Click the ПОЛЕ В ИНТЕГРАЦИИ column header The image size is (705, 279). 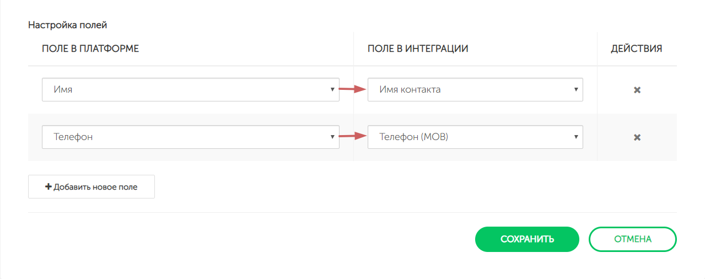tap(418, 49)
